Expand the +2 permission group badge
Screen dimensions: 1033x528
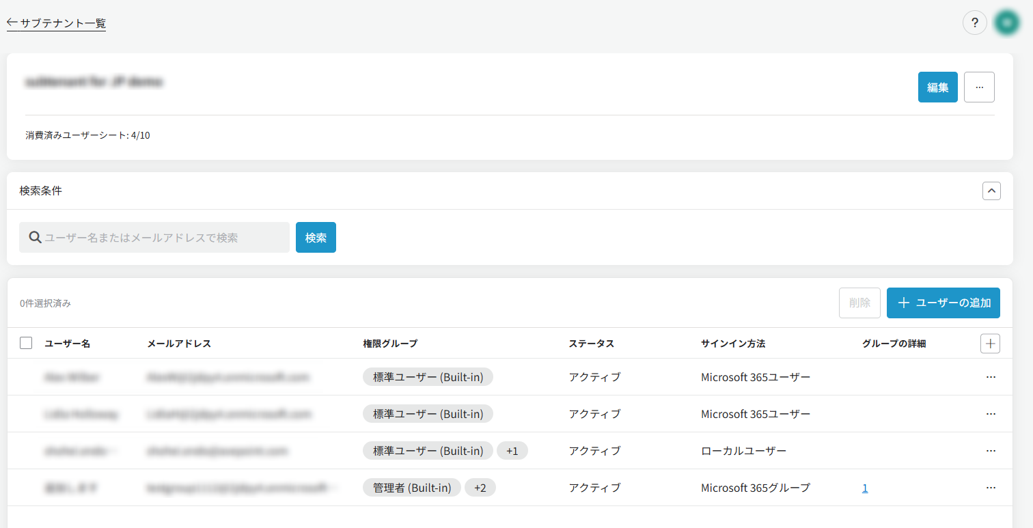(x=480, y=488)
